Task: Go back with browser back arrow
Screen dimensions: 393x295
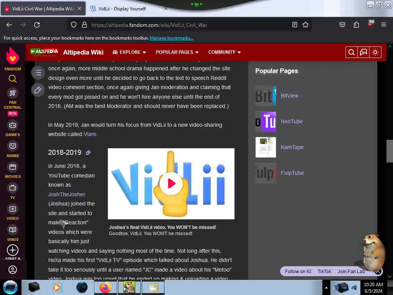Action: click(x=9, y=25)
